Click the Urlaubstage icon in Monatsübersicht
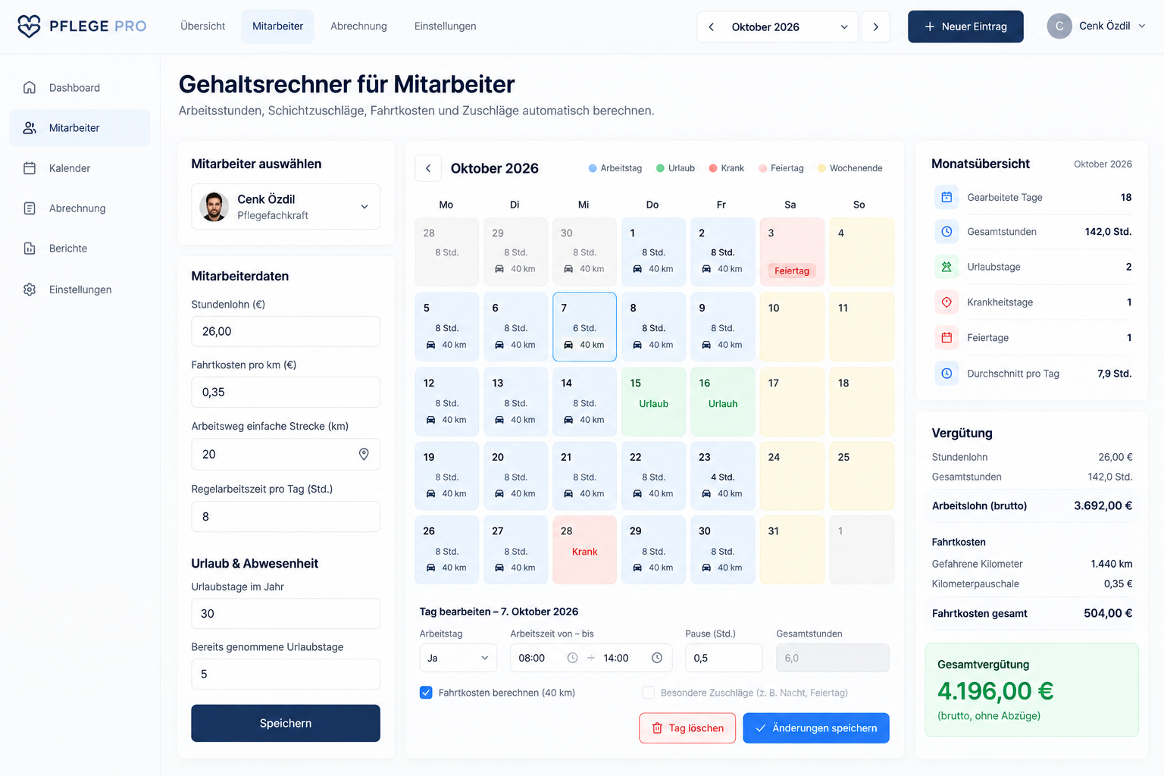Image resolution: width=1164 pixels, height=776 pixels. point(947,267)
